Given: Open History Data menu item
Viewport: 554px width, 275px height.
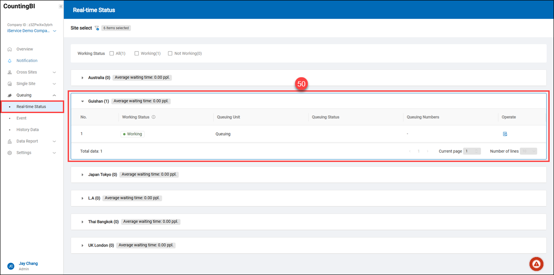Looking at the screenshot, I should pos(28,130).
